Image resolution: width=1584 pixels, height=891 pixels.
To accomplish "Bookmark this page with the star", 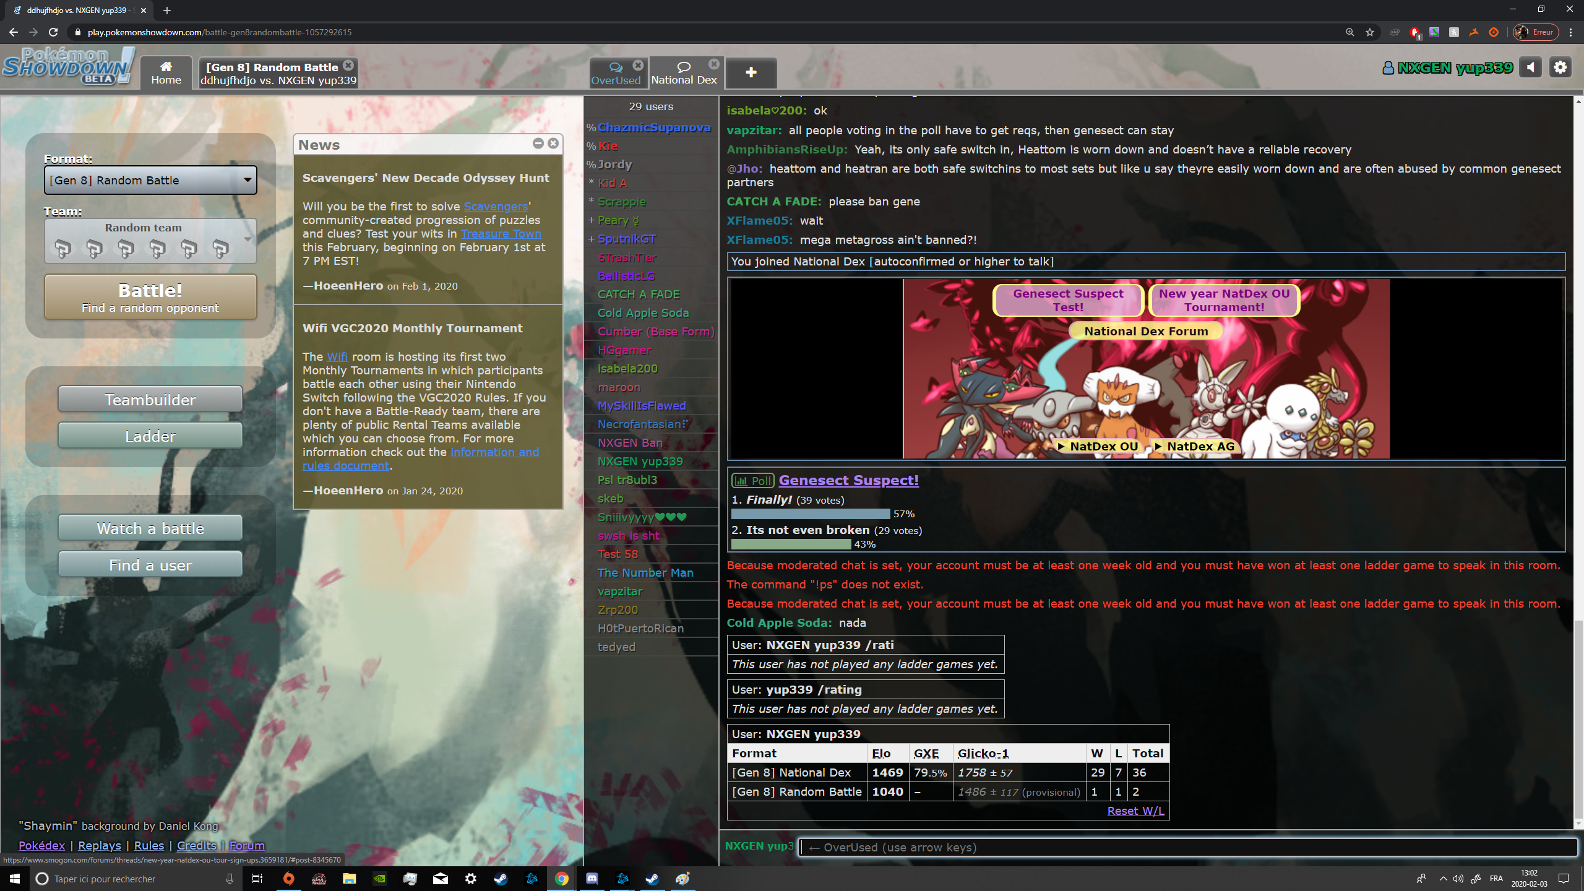I will tap(1370, 32).
